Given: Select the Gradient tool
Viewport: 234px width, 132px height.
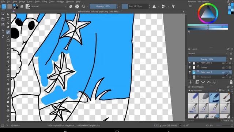Looking at the screenshot, I should click(x=8, y=89).
